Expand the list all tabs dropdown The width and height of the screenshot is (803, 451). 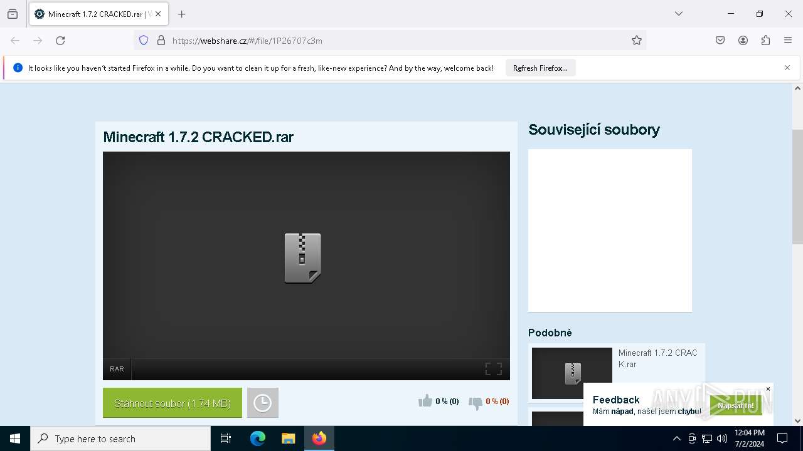pyautogui.click(x=679, y=14)
